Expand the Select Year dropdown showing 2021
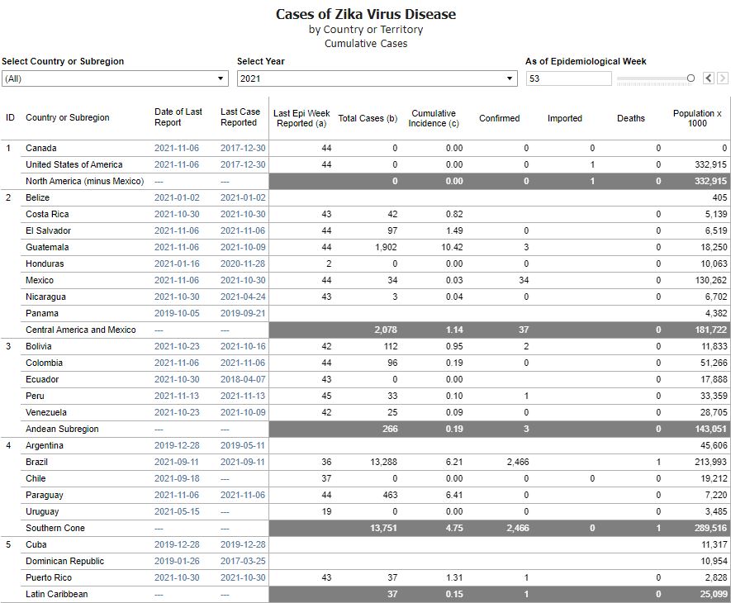Screen dimensions: 731x603 (x=377, y=78)
